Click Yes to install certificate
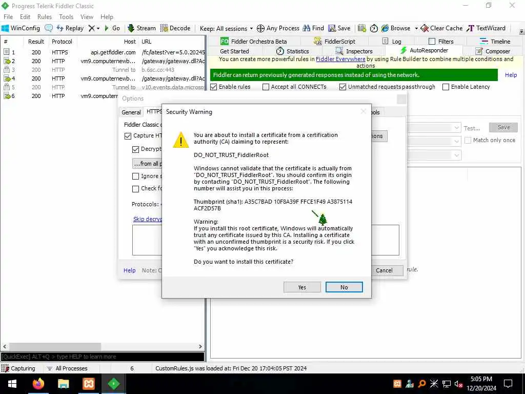This screenshot has width=525, height=394. (x=302, y=287)
